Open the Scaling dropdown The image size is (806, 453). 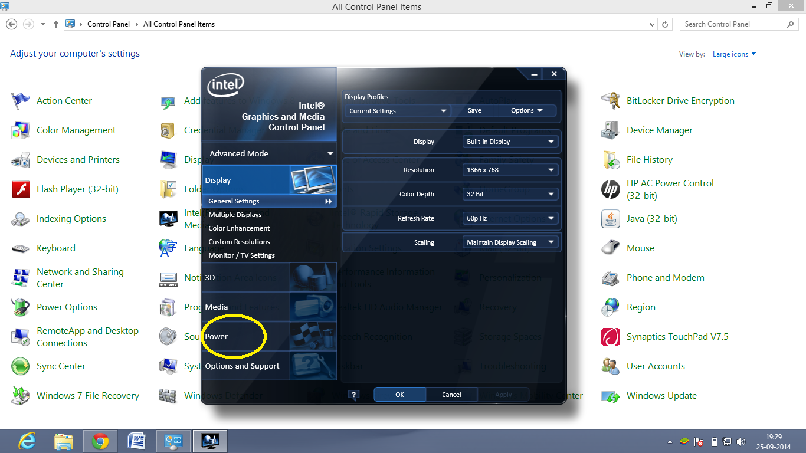tap(510, 242)
